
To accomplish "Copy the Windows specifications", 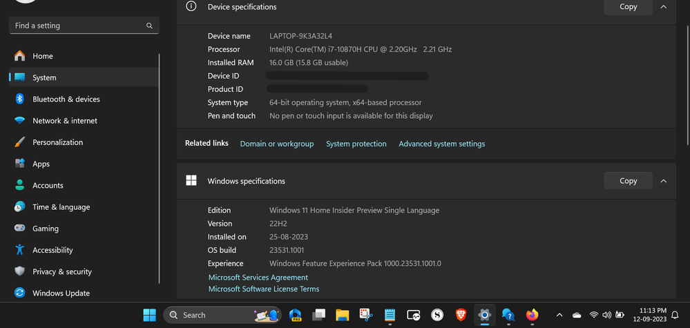I will tap(628, 181).
